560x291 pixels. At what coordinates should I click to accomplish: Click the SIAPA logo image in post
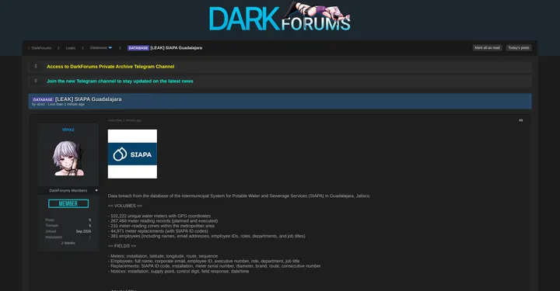(x=132, y=154)
